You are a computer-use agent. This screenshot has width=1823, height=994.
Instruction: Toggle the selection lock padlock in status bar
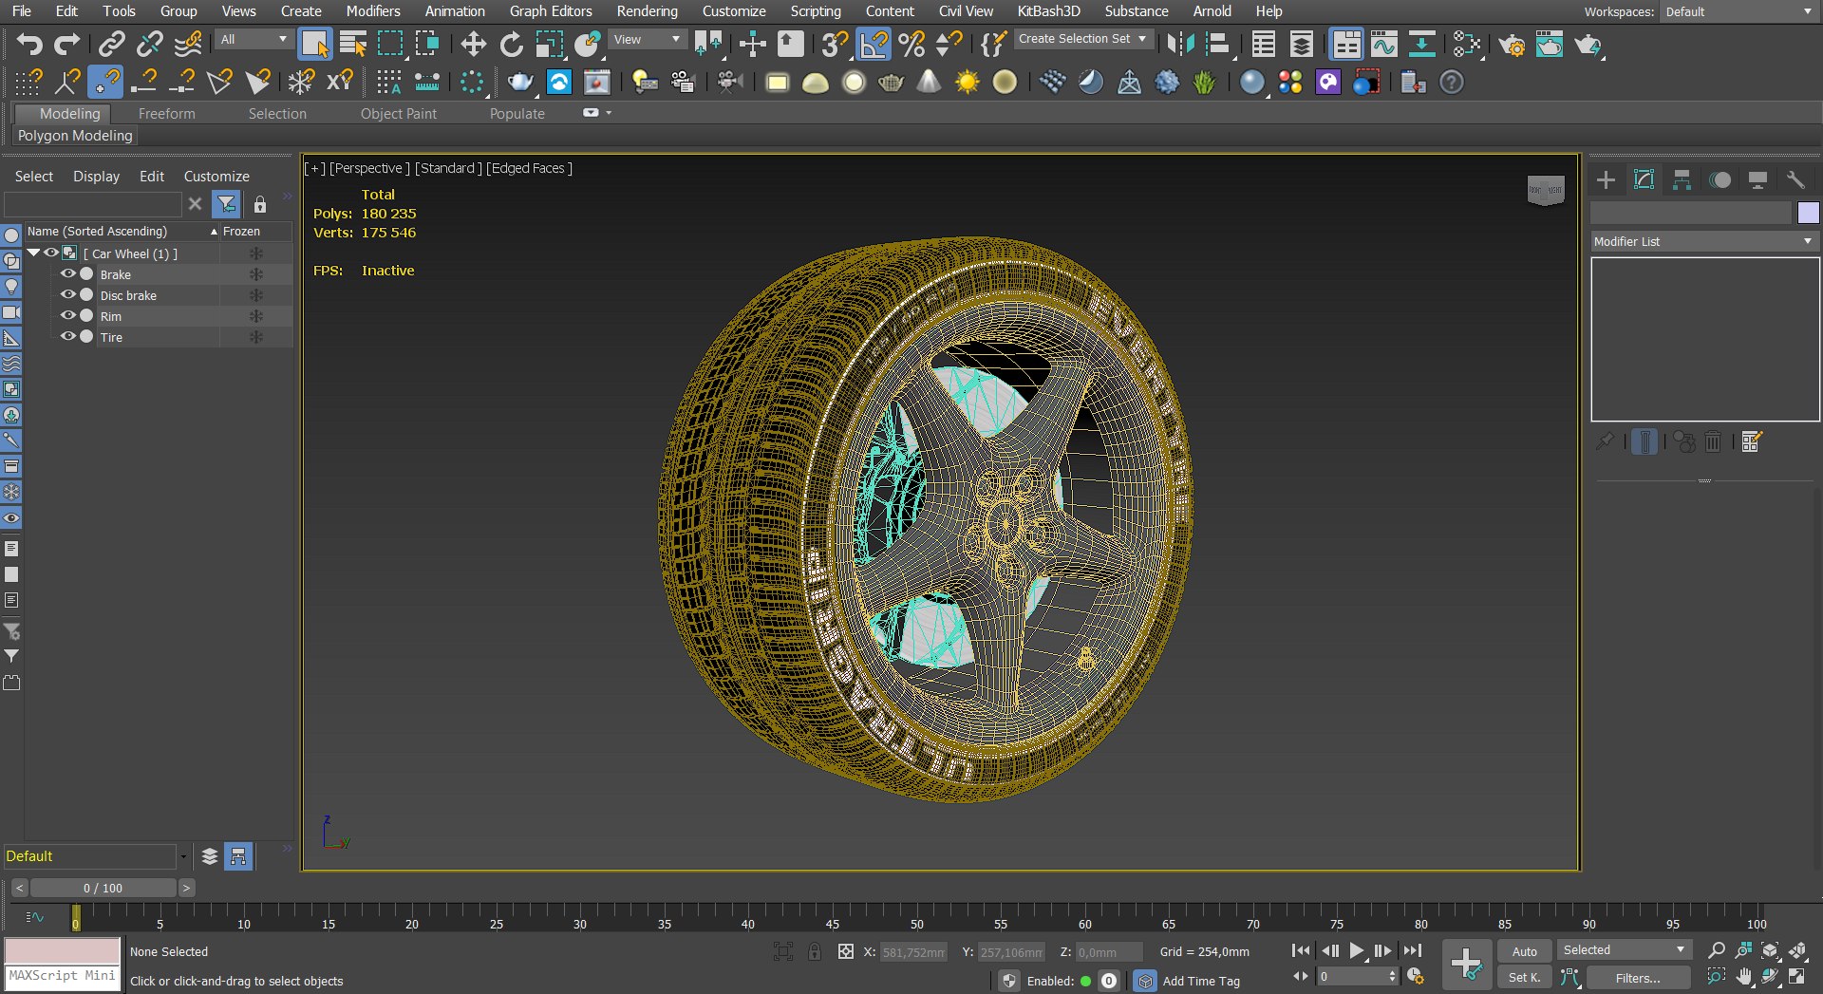pyautogui.click(x=814, y=951)
